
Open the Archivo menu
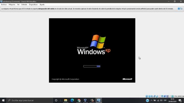pos(4,5)
